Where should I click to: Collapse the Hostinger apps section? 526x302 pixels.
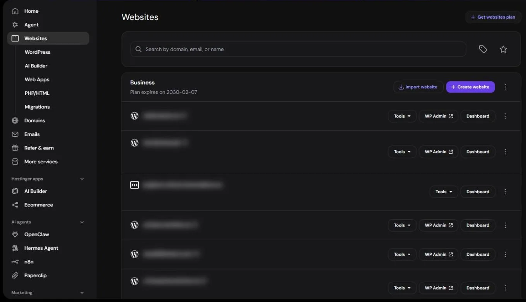point(82,179)
